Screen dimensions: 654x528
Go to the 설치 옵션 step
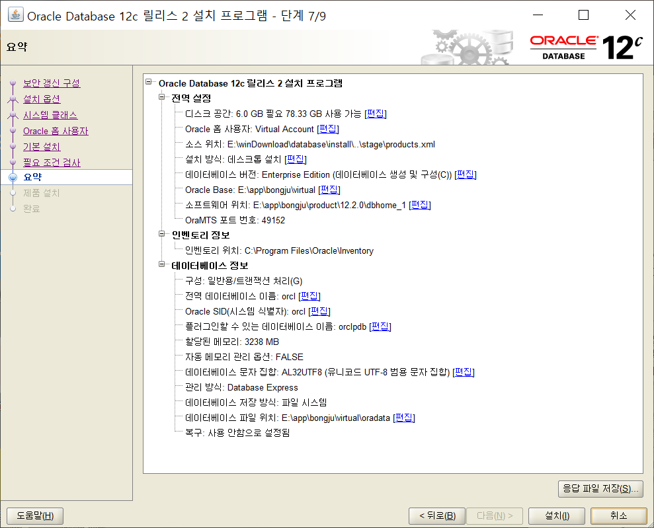coord(42,98)
